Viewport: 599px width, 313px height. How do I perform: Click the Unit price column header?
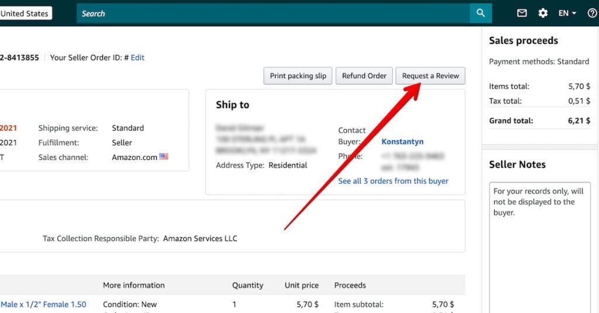tap(301, 285)
